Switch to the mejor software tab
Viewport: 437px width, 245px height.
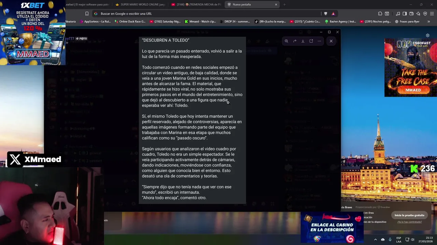[x=87, y=4]
